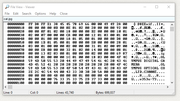180x101 pixels.
Task: Click the 1A byte in row 00000040
Action: (x=68, y=39)
